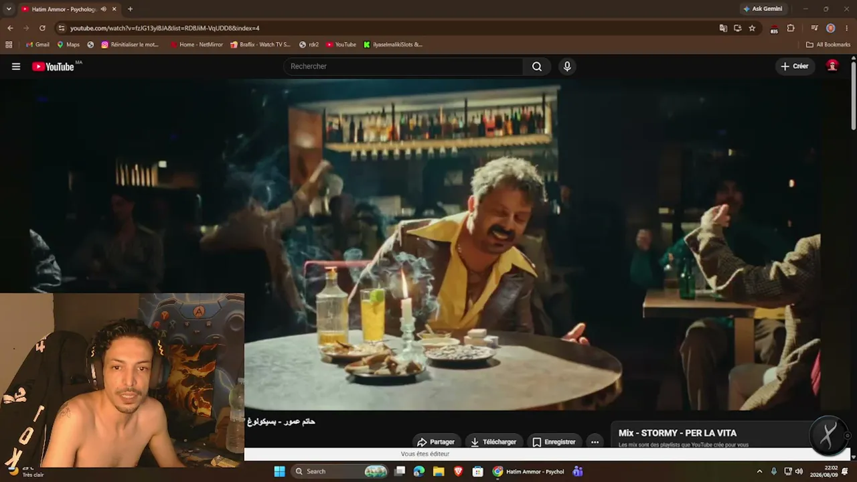Viewport: 857px width, 482px height.
Task: Open a new browser tab
Action: [130, 9]
